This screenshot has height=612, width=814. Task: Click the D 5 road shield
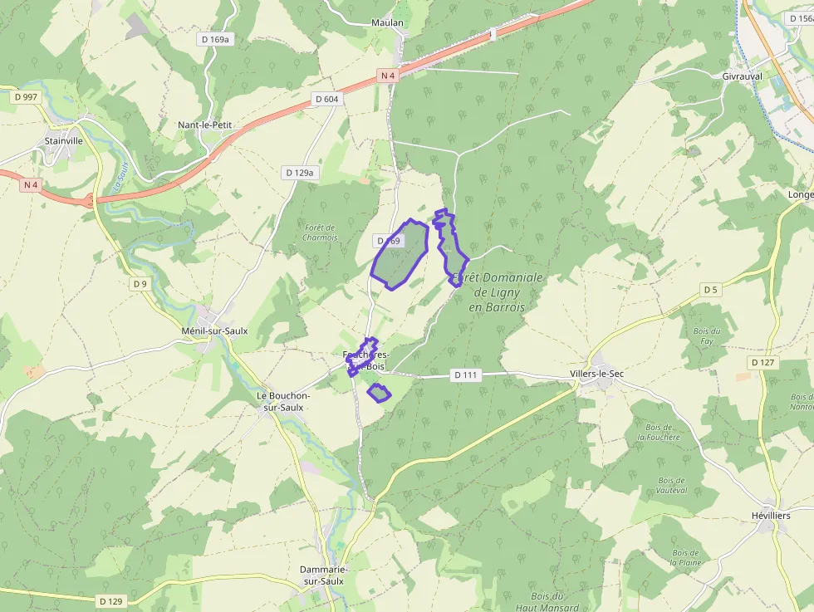click(x=711, y=290)
